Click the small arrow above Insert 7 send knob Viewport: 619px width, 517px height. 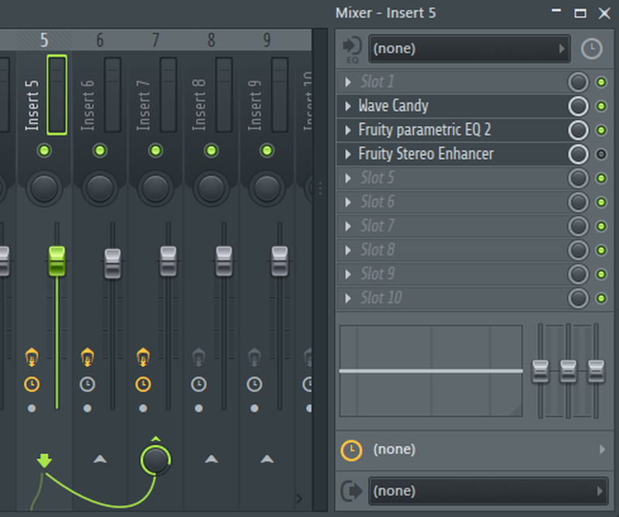[x=156, y=438]
